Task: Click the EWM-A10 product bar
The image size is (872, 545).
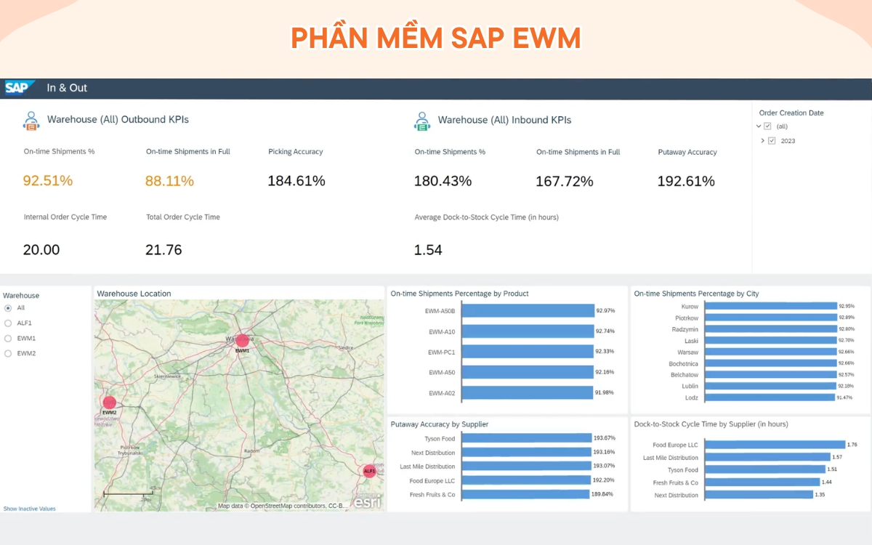Action: [x=528, y=331]
